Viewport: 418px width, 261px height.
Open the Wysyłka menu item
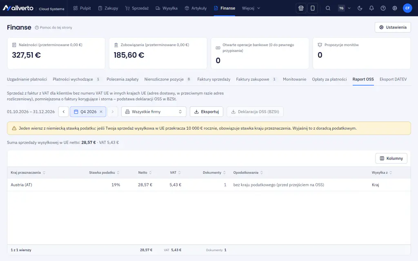point(167,8)
